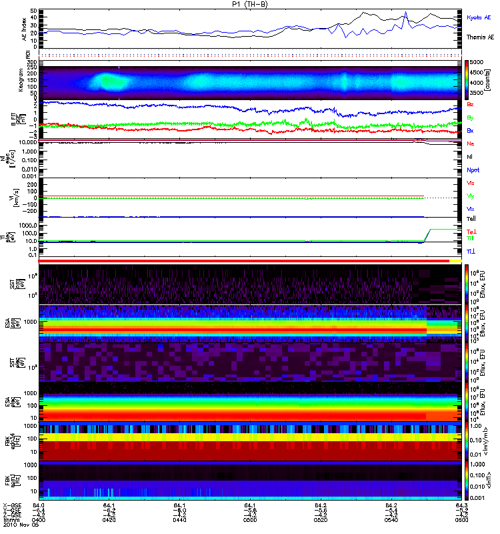Click the AE Index axis label
Viewport: 500px width, 534px height.
pyautogui.click(x=25, y=29)
